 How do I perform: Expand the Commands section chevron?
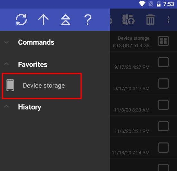[x=6, y=42]
